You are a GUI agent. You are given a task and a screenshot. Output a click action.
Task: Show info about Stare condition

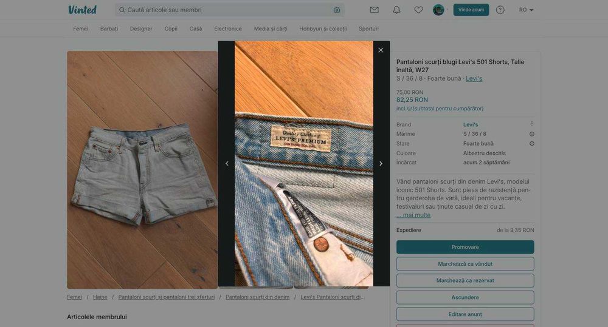[531, 144]
